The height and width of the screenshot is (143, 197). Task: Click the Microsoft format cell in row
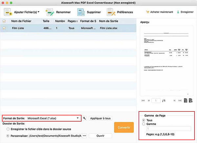88,28
